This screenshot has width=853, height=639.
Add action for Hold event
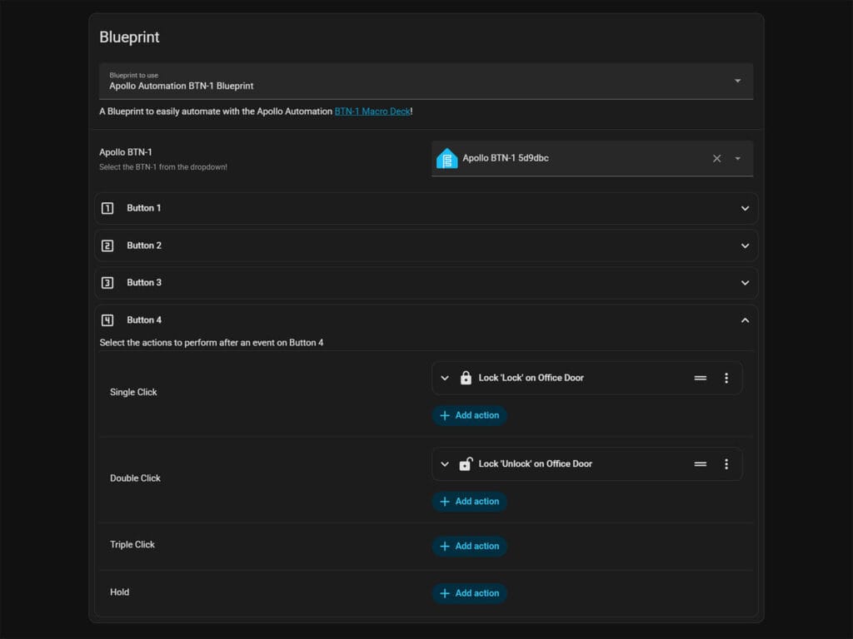point(469,593)
